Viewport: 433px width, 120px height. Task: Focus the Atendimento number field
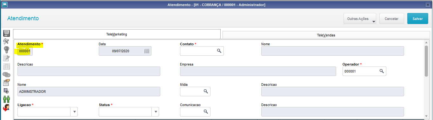(x=25, y=51)
